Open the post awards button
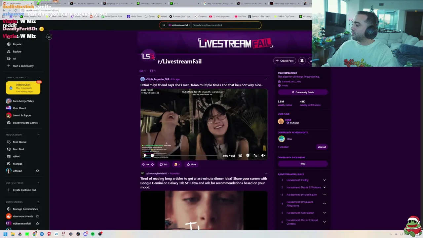 177,164
